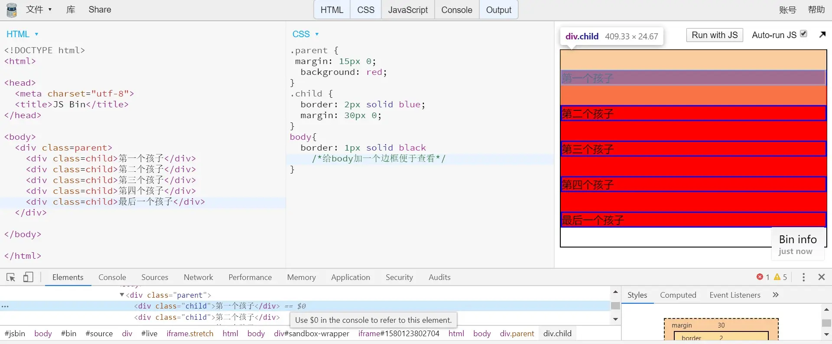Image resolution: width=832 pixels, height=344 pixels.
Task: Open the 文件 menu
Action: 39,10
